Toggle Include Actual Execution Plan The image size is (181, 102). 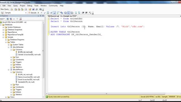point(58,13)
